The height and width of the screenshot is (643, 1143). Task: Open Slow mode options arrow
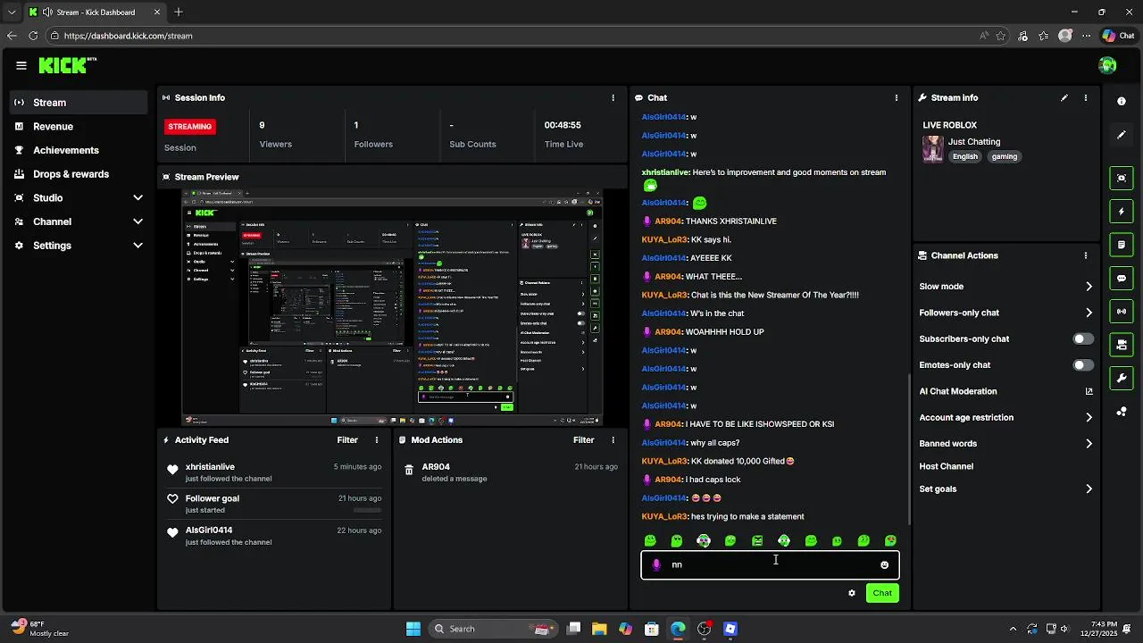point(1089,287)
